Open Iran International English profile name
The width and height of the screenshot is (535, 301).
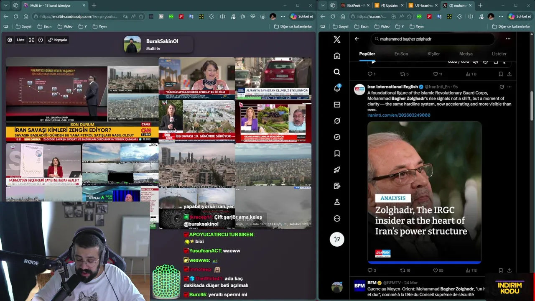coord(392,87)
